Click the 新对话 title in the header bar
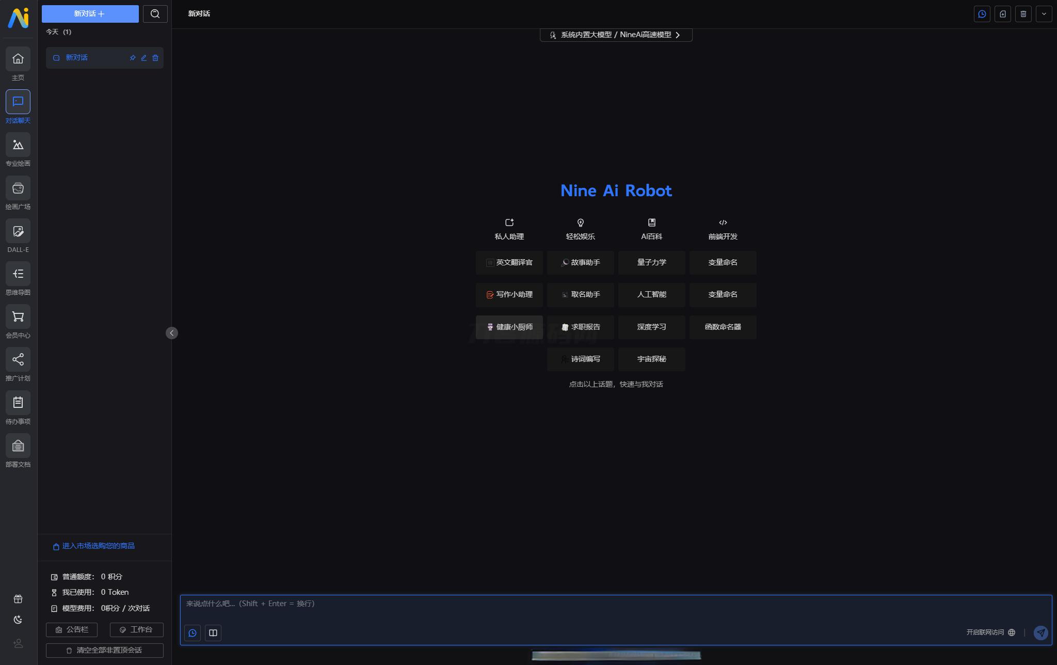 point(199,14)
